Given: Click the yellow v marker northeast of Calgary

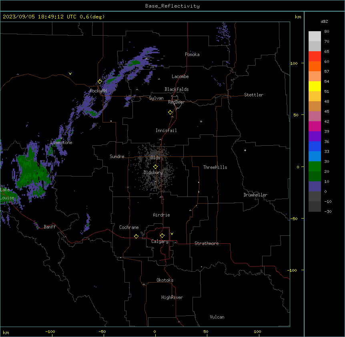Looking at the screenshot, I should coord(172,234).
